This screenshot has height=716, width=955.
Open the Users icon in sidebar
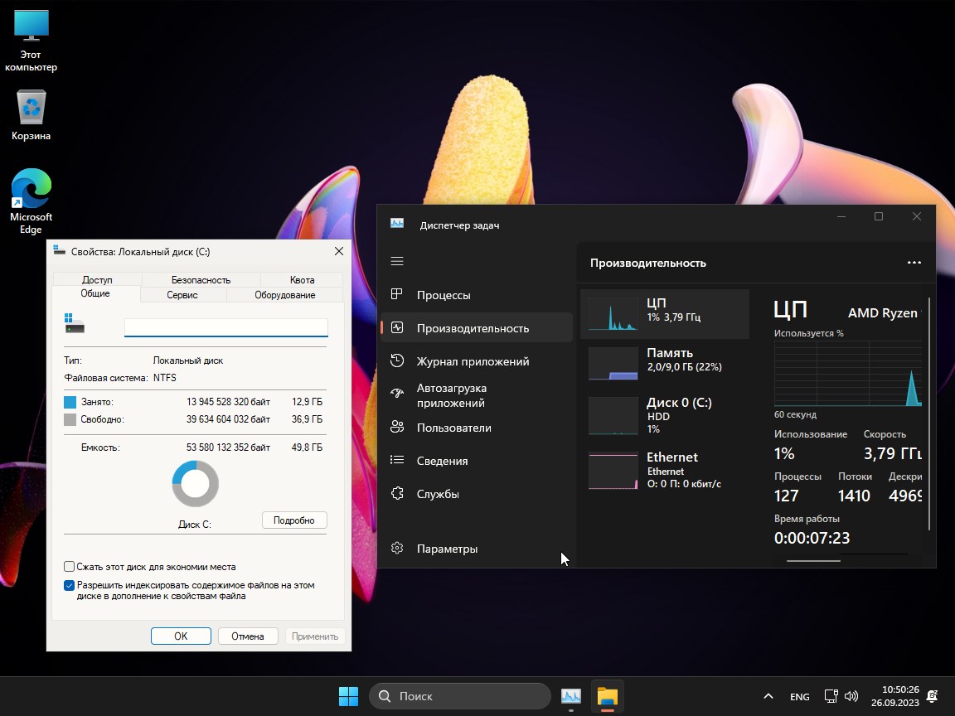click(x=397, y=428)
